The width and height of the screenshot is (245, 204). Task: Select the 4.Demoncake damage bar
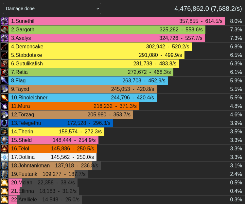click(100, 46)
